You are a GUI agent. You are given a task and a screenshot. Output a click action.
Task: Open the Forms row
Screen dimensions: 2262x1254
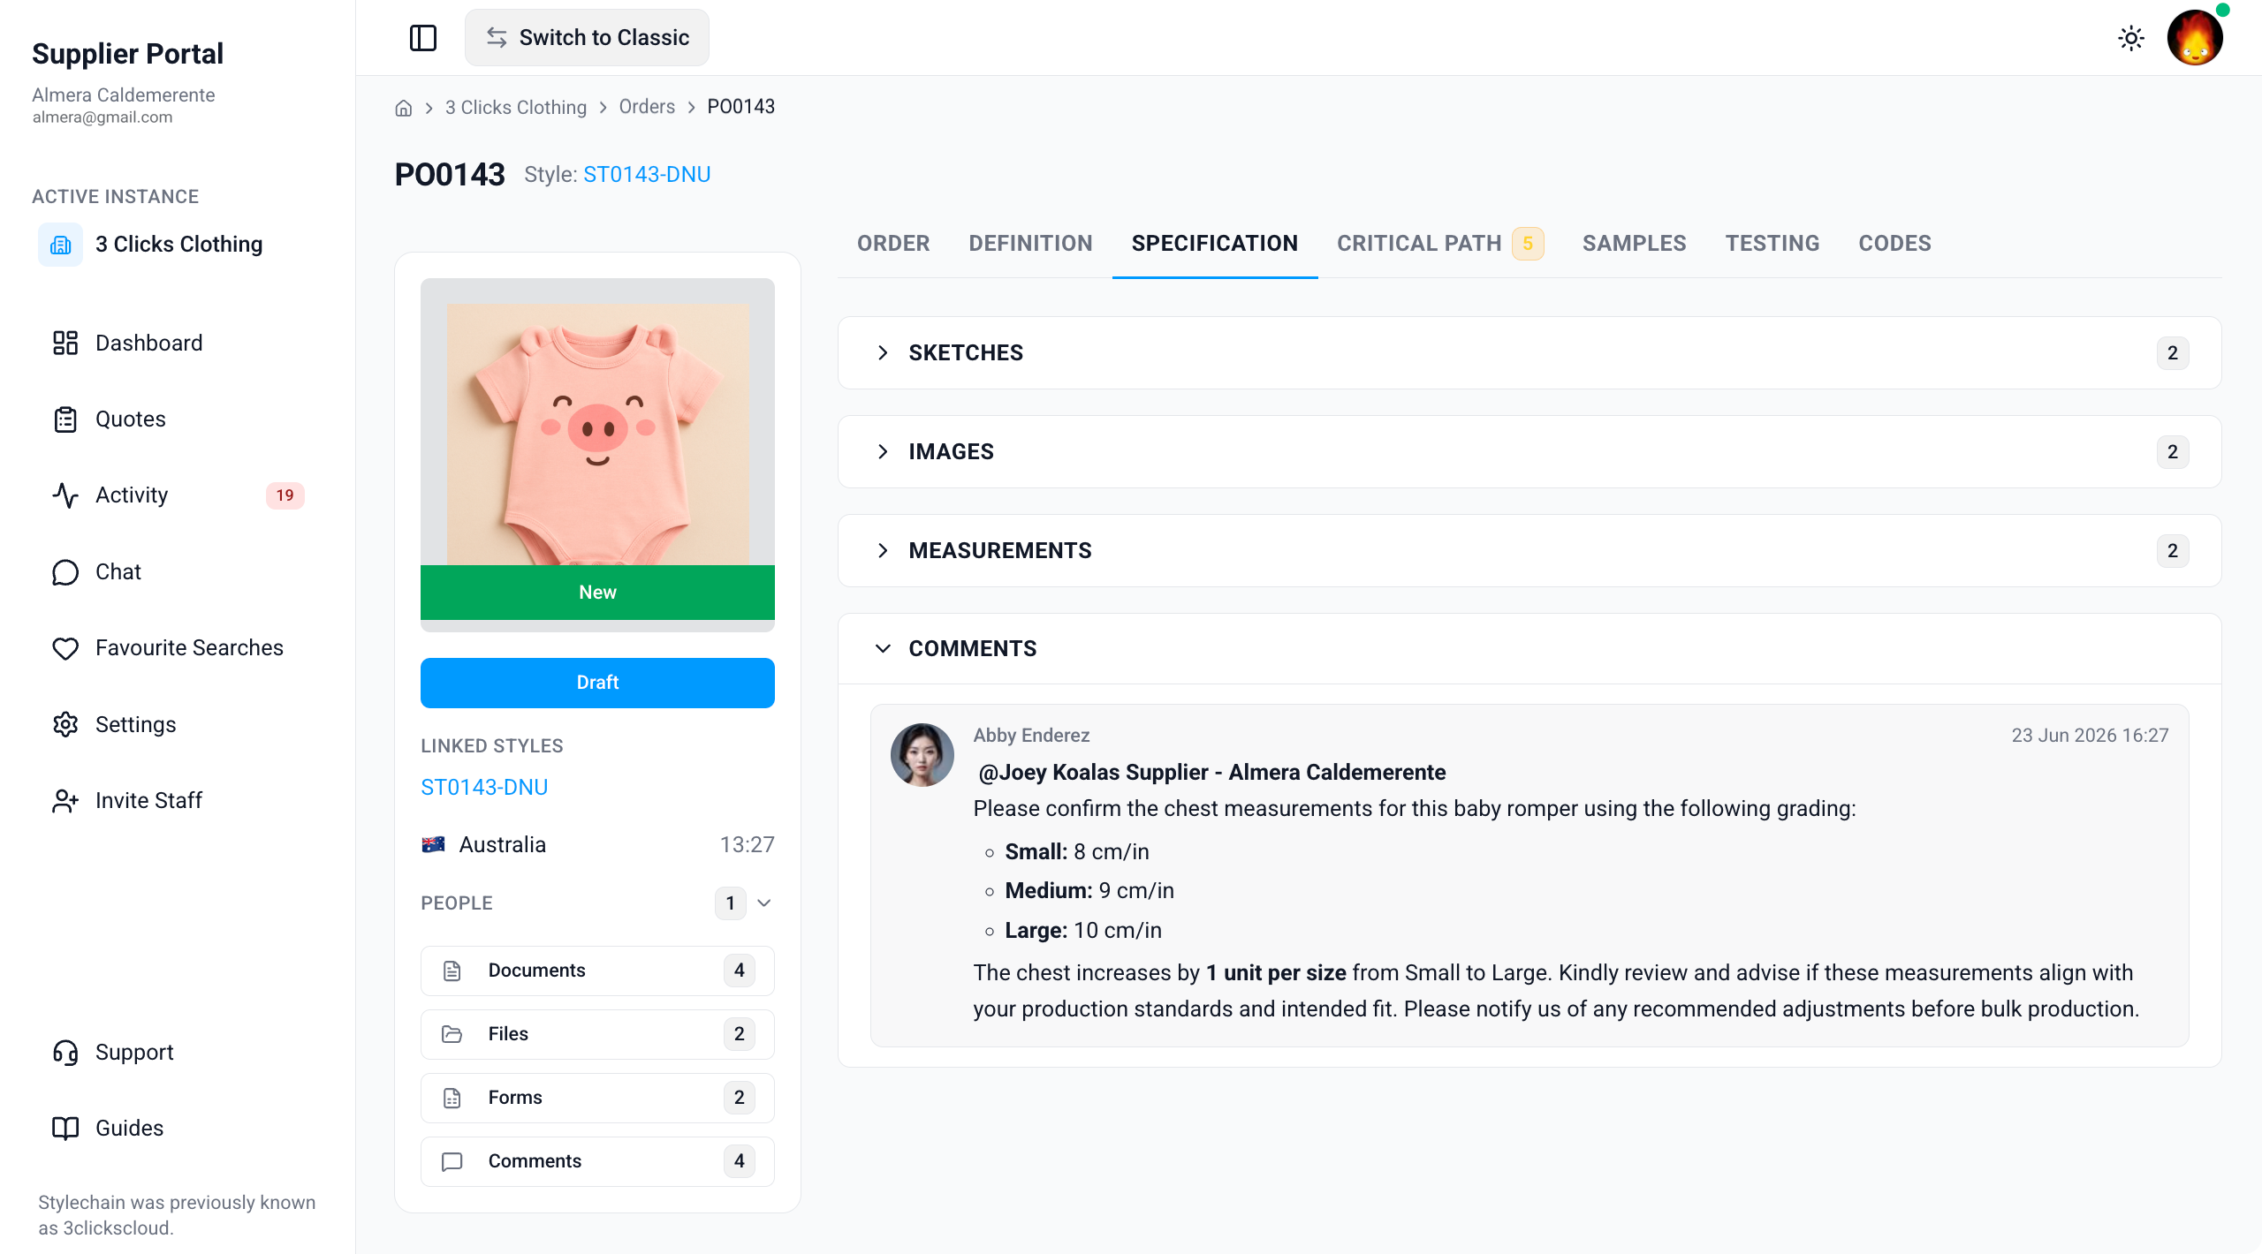(x=597, y=1099)
